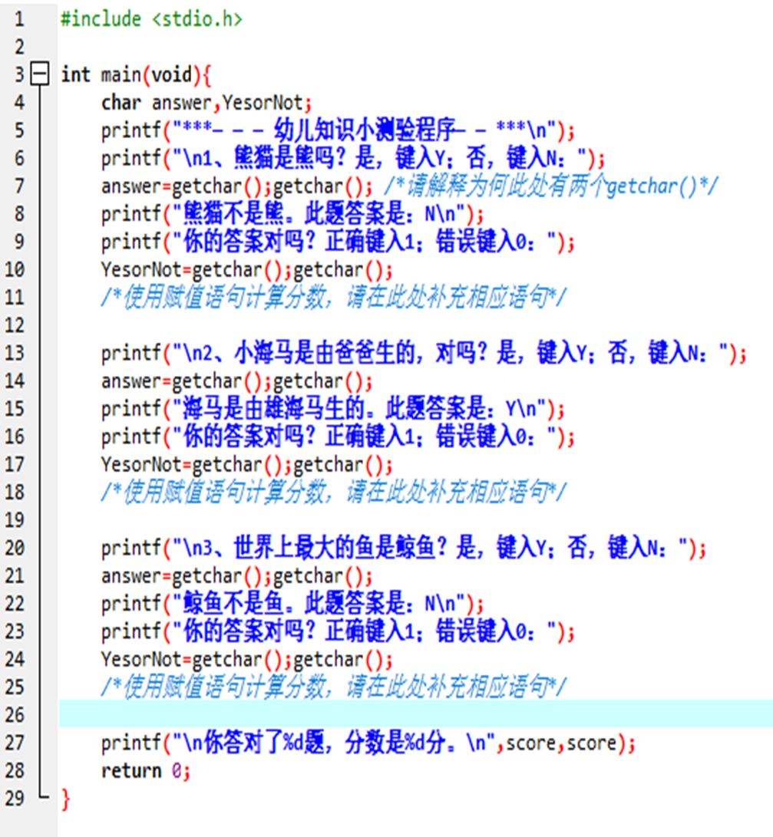
Task: Click the line 11 score comment
Action: 332,297
